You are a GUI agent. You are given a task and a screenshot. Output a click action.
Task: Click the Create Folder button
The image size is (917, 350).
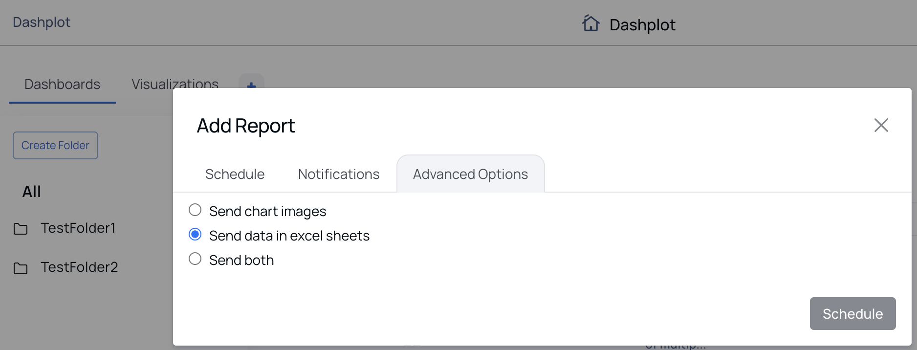[x=55, y=145]
